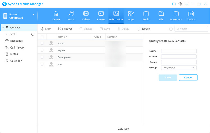The image size is (210, 133).
Task: Click kaylee's avatar icon
Action: pos(51,50)
